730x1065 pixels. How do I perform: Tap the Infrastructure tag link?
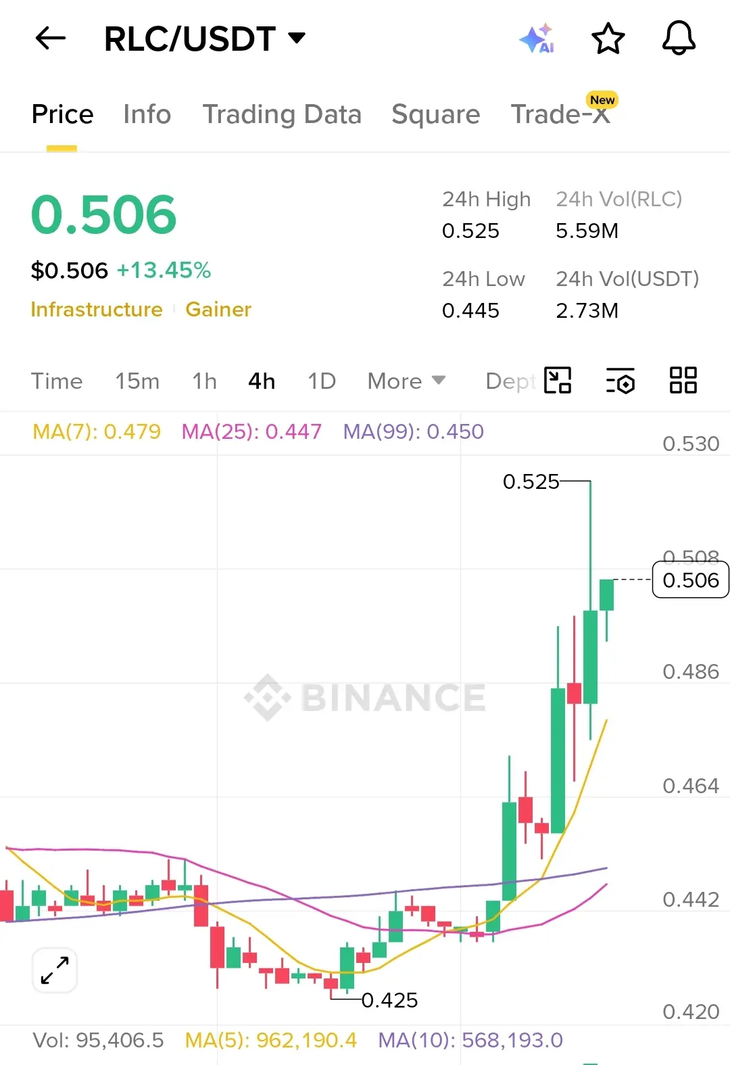click(97, 309)
